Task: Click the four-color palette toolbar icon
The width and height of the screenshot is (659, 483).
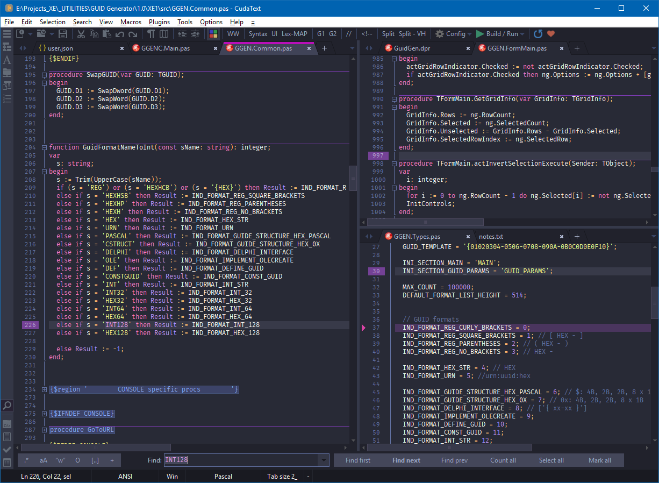Action: pos(213,34)
